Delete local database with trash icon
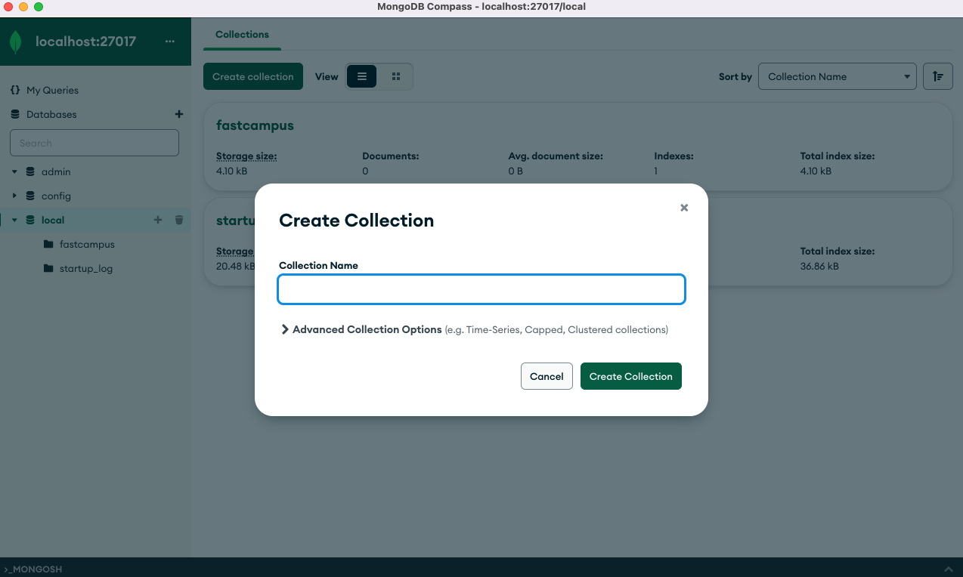The image size is (963, 577). coord(179,220)
